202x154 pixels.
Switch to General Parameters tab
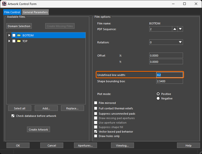[x=35, y=12]
